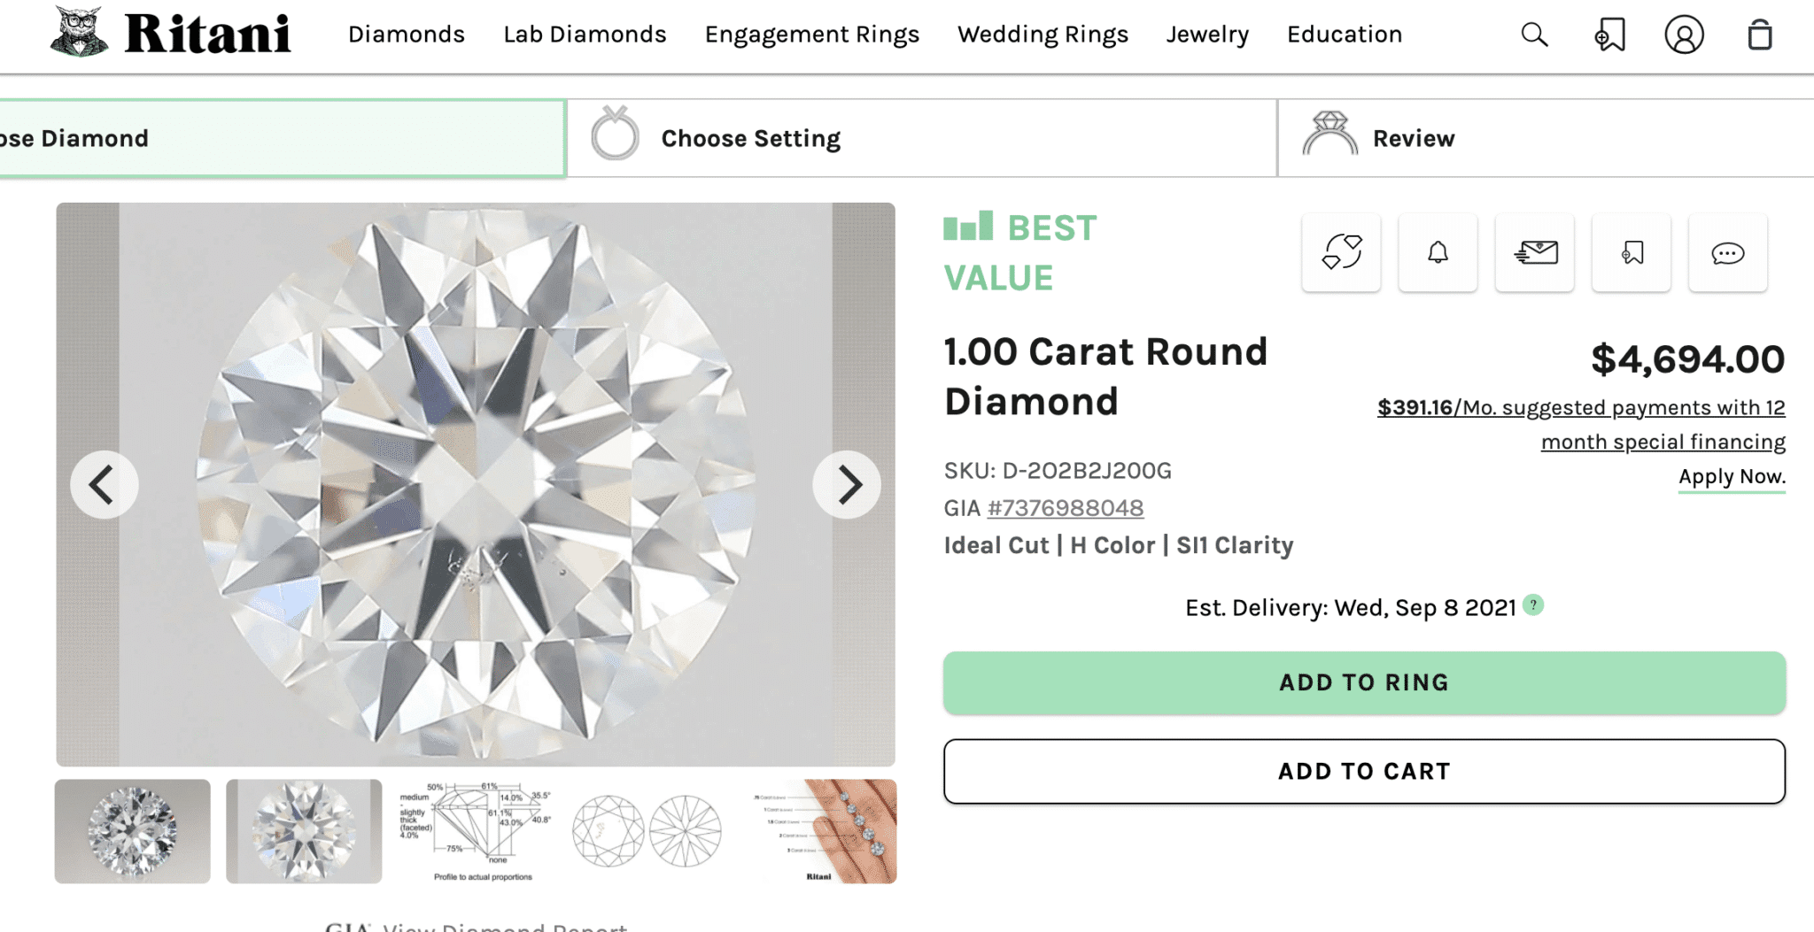This screenshot has width=1814, height=932.
Task: Click Apply Now financing link
Action: click(1731, 476)
